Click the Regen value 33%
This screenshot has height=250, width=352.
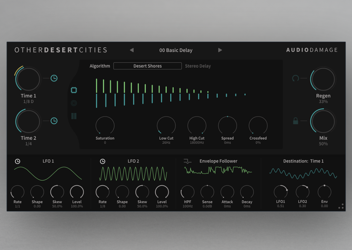pyautogui.click(x=323, y=101)
